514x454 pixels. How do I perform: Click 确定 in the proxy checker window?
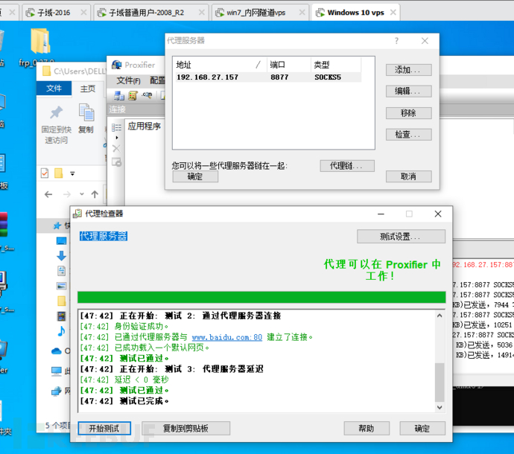pos(422,428)
